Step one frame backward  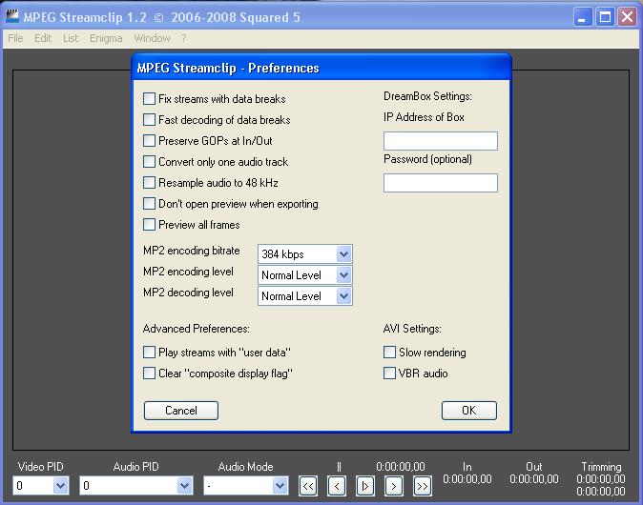tap(337, 486)
